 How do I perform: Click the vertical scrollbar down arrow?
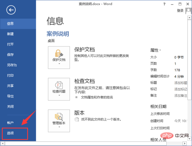pyautogui.click(x=189, y=139)
